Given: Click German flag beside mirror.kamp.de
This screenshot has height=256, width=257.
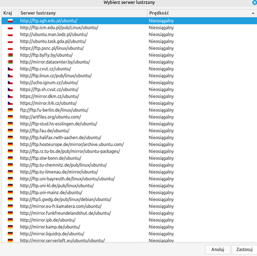Looking at the screenshot, I should (x=10, y=227).
